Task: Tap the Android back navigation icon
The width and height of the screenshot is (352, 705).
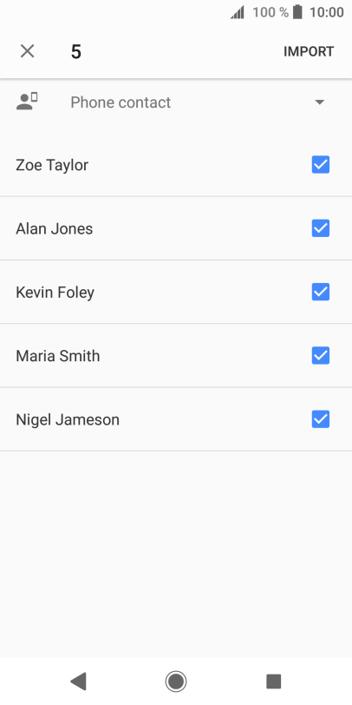Action: point(78,682)
